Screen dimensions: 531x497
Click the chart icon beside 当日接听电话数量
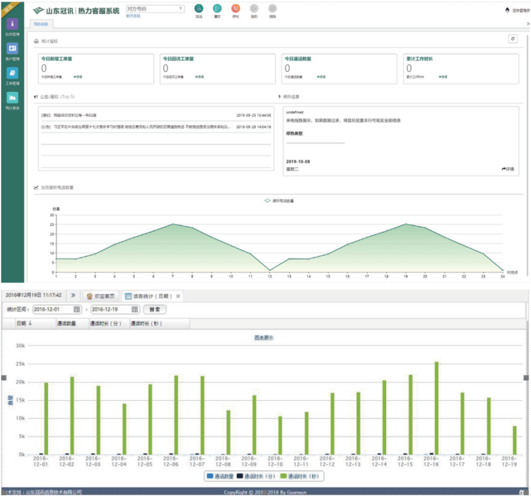click(x=36, y=187)
